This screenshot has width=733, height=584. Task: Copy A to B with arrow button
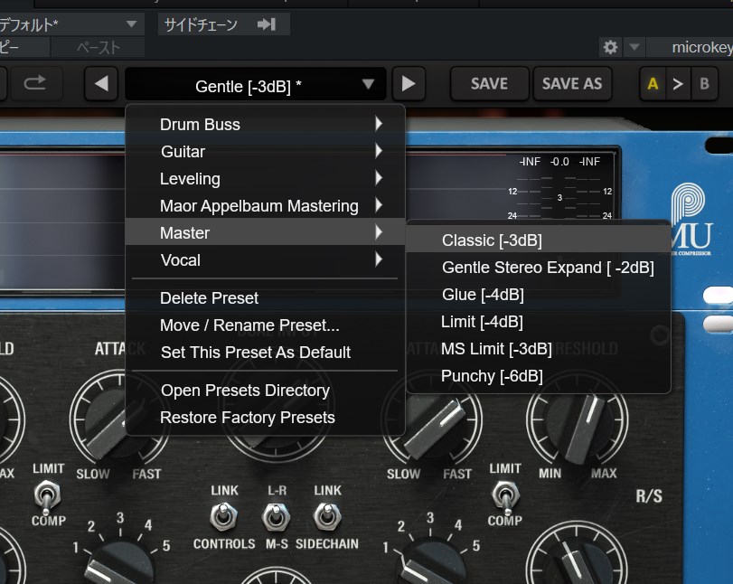(678, 84)
